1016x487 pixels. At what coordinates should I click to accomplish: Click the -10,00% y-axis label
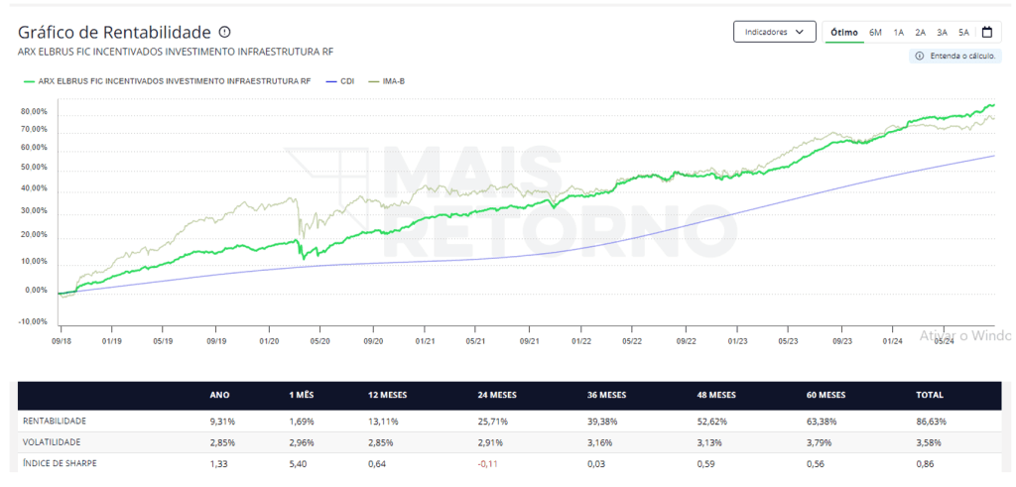tap(32, 322)
